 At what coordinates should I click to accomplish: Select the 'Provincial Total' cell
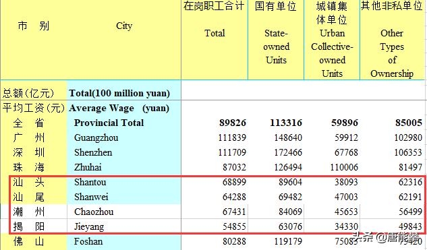109,123
